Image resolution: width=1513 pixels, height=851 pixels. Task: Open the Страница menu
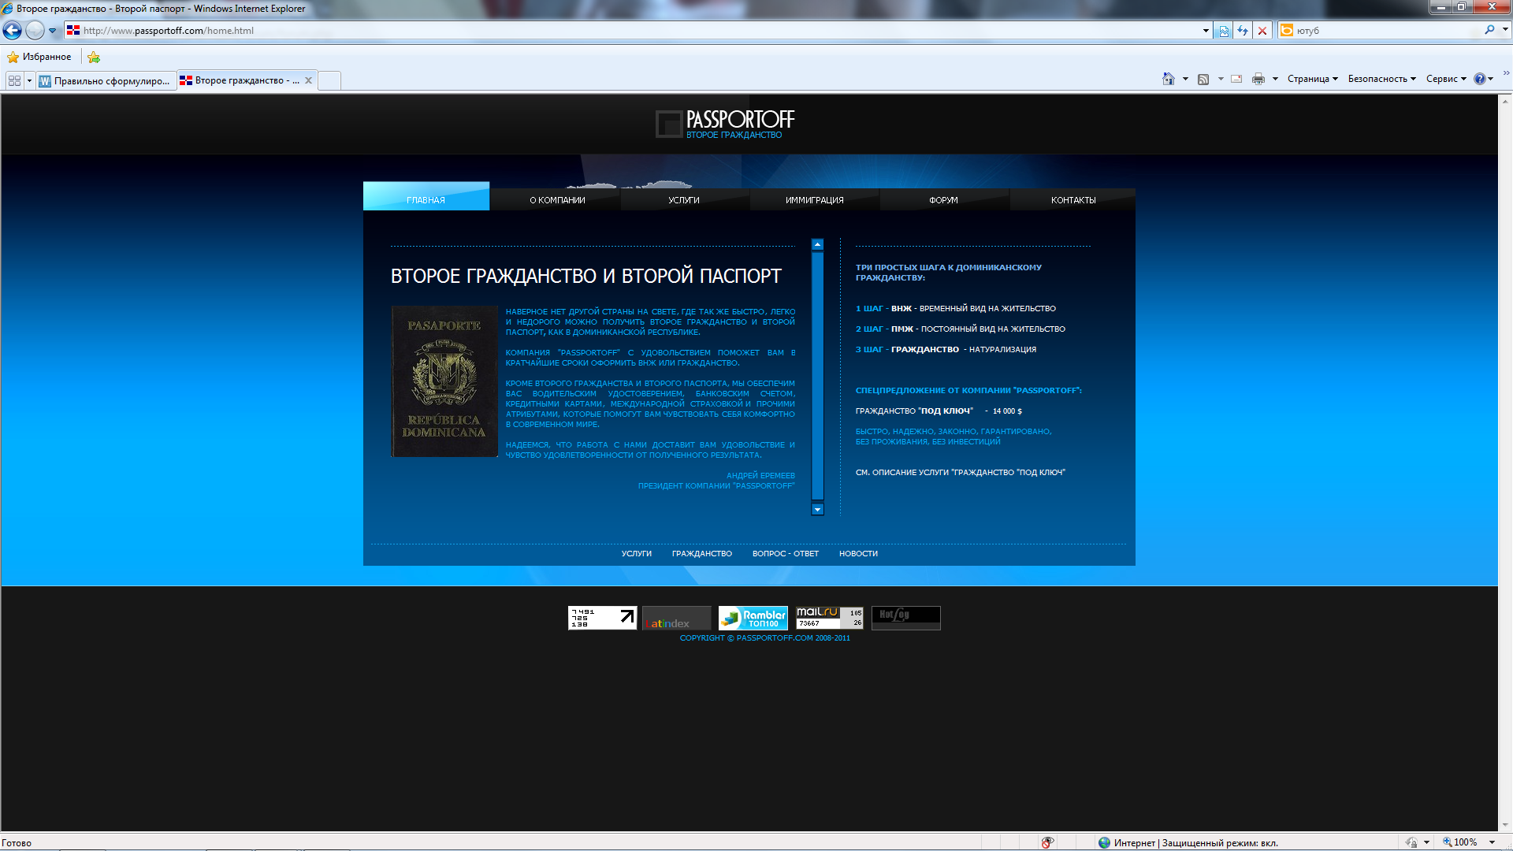pyautogui.click(x=1313, y=79)
